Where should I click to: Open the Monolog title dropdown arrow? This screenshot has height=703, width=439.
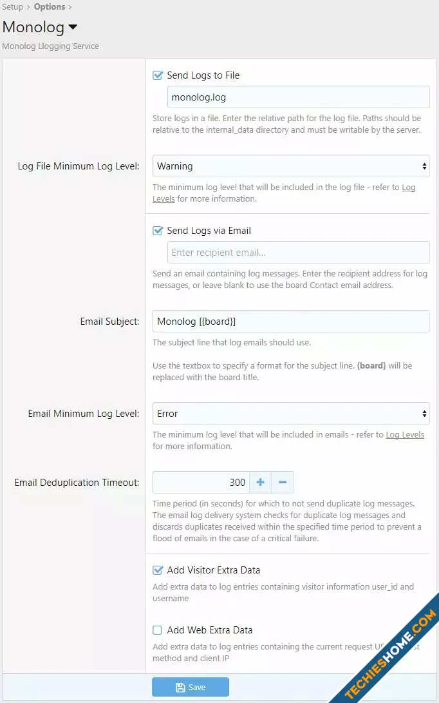pyautogui.click(x=73, y=27)
